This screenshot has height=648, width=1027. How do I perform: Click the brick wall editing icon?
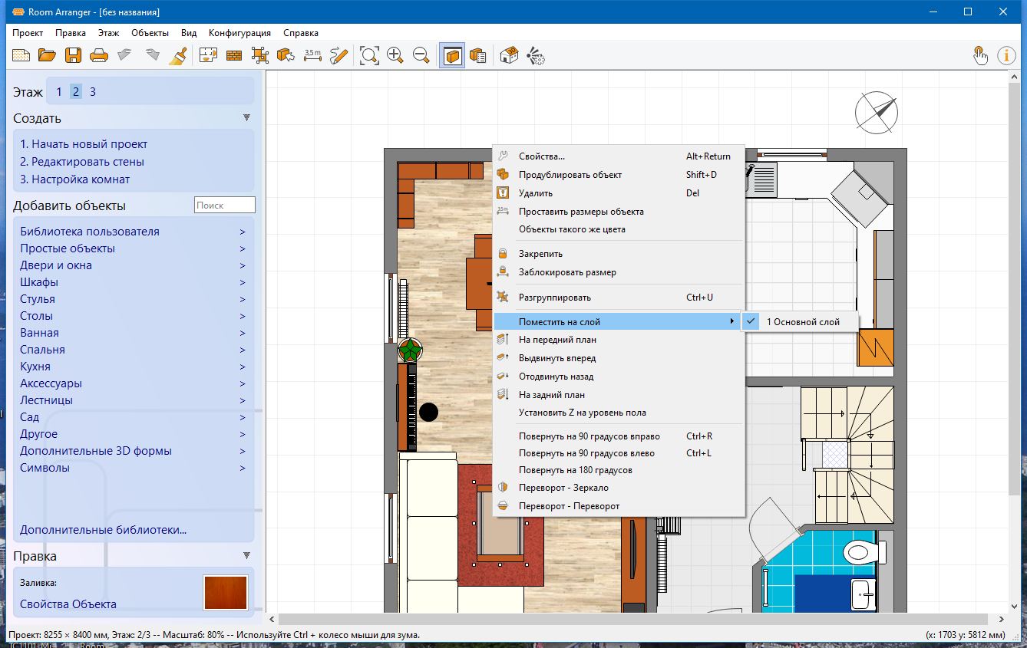(234, 55)
